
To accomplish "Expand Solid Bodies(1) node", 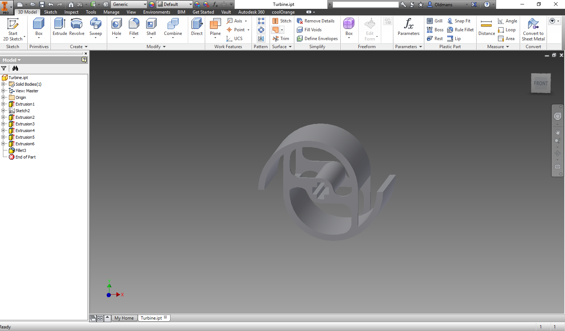I will [3, 84].
